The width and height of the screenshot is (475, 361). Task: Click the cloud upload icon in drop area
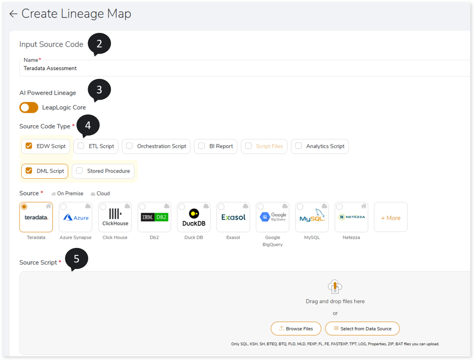(335, 287)
